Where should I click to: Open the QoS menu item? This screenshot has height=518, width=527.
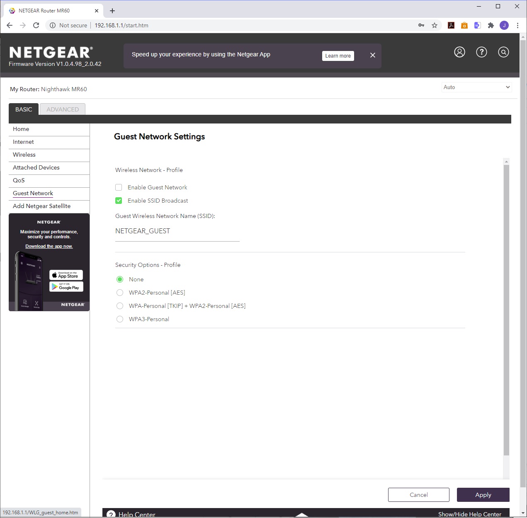coord(49,181)
